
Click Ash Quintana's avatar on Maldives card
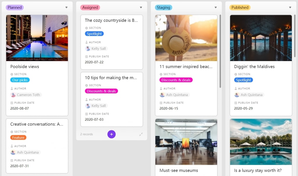tap(237, 95)
